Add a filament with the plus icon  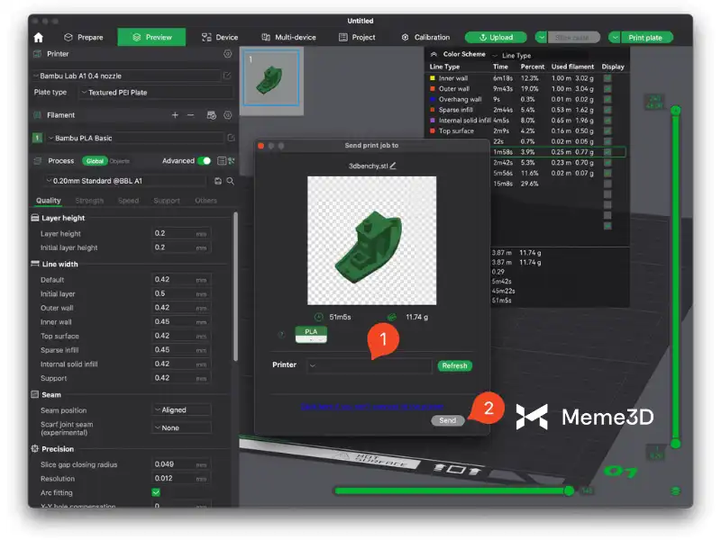[x=175, y=115]
